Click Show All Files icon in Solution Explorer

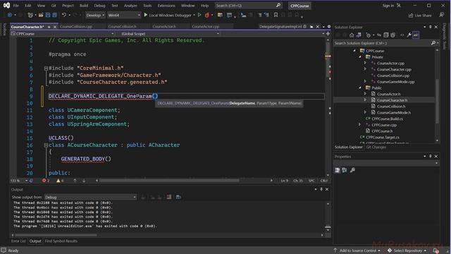393,35
